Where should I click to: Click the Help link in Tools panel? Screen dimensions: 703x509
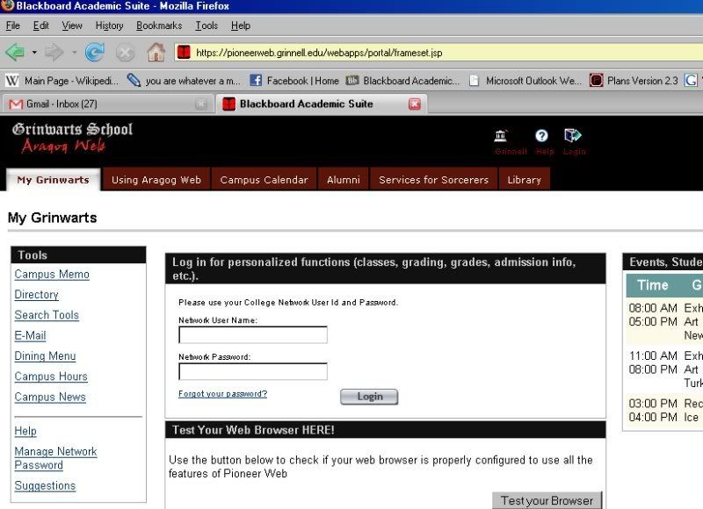pos(25,431)
